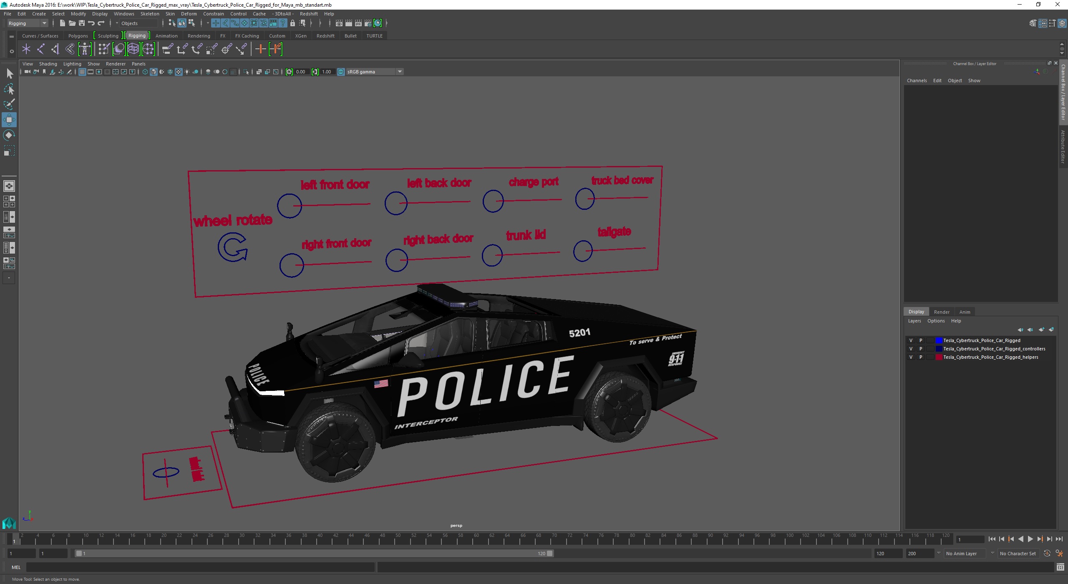Select the Create Joints shelf tool
1068x584 pixels.
click(40, 49)
